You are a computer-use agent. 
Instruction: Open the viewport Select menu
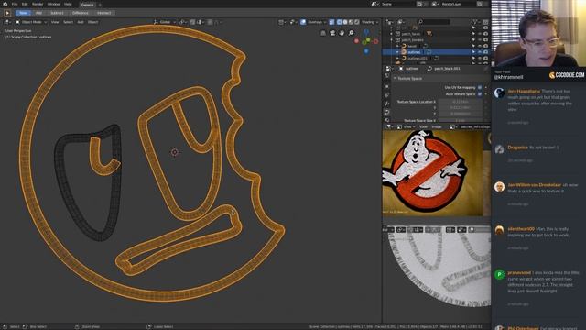(68, 22)
